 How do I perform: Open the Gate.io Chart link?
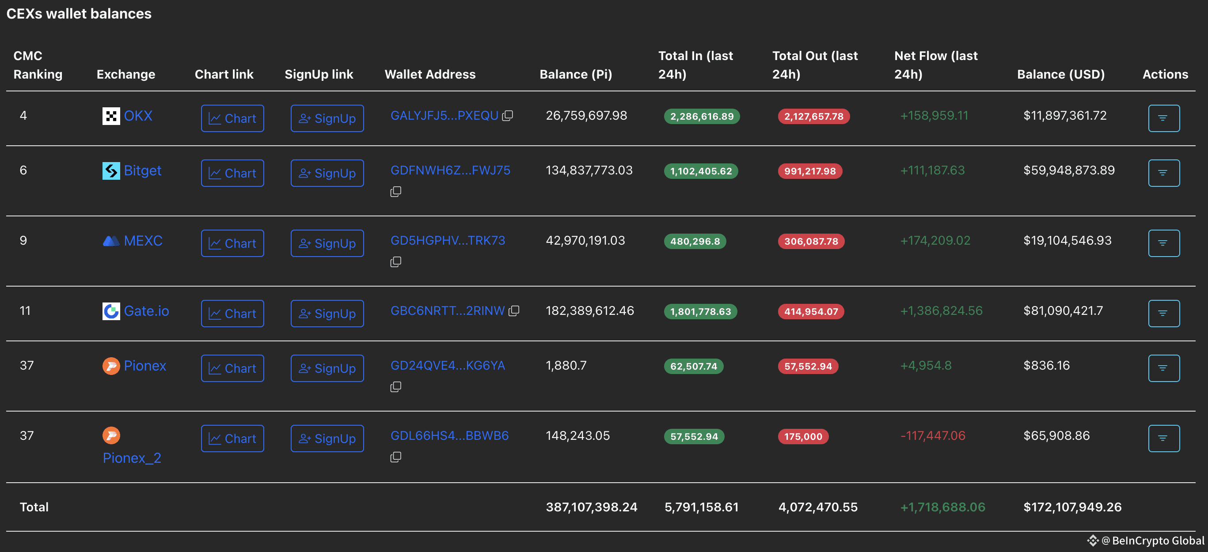(x=232, y=314)
